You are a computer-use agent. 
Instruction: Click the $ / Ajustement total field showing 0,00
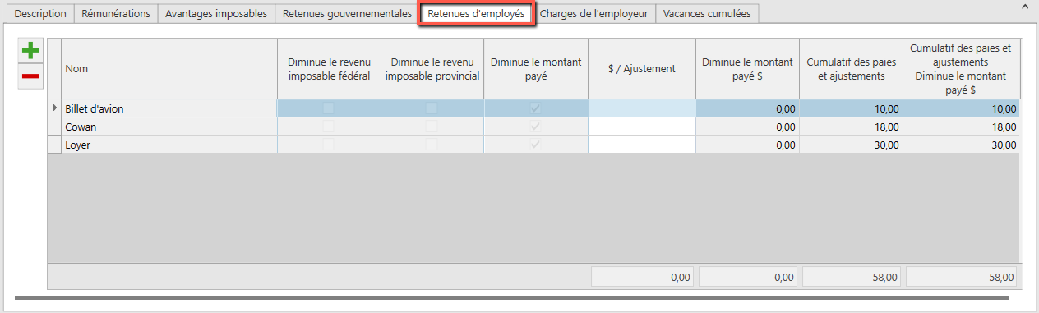click(x=643, y=277)
